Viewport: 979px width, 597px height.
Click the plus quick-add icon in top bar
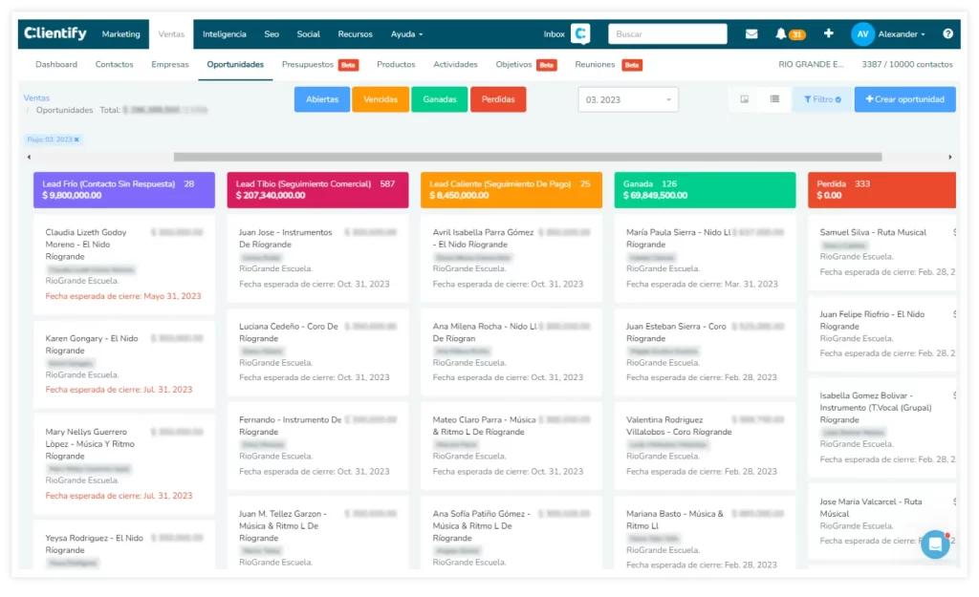pos(828,33)
